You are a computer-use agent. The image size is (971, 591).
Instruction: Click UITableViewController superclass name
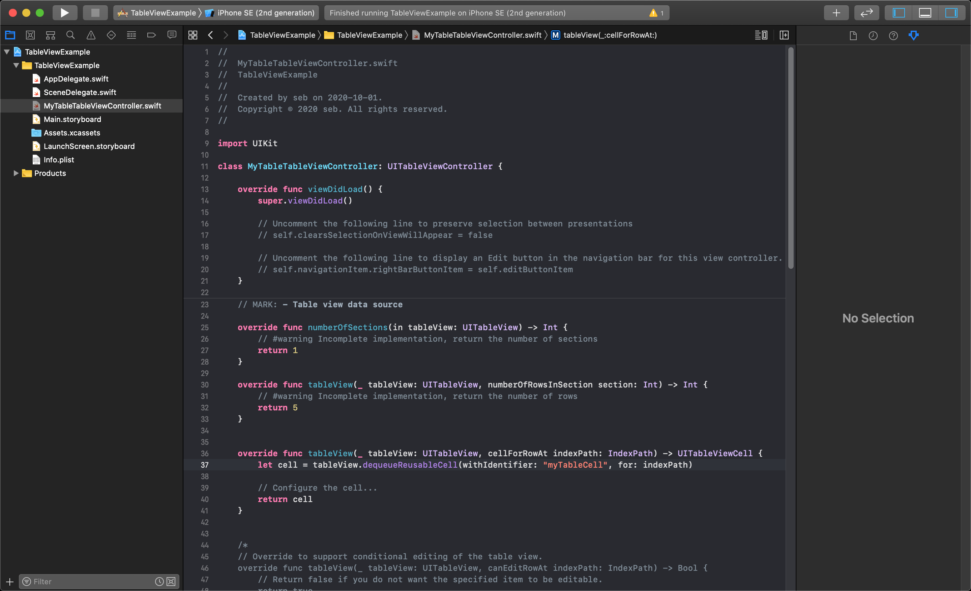tap(440, 166)
